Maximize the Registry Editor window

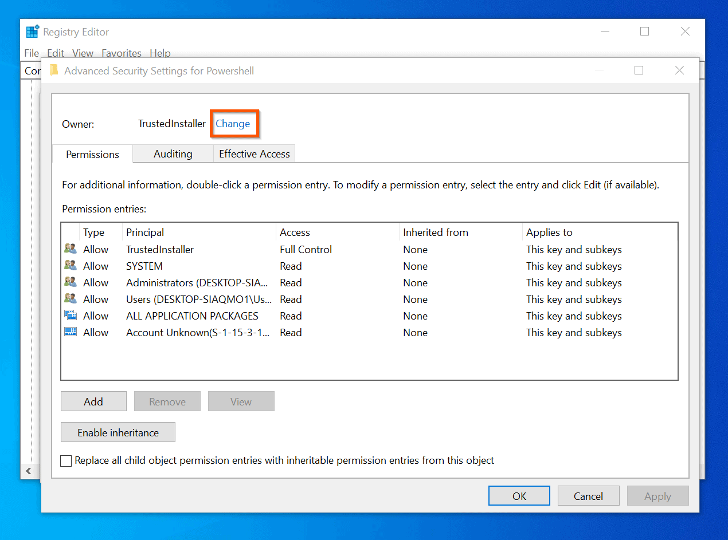coord(644,31)
